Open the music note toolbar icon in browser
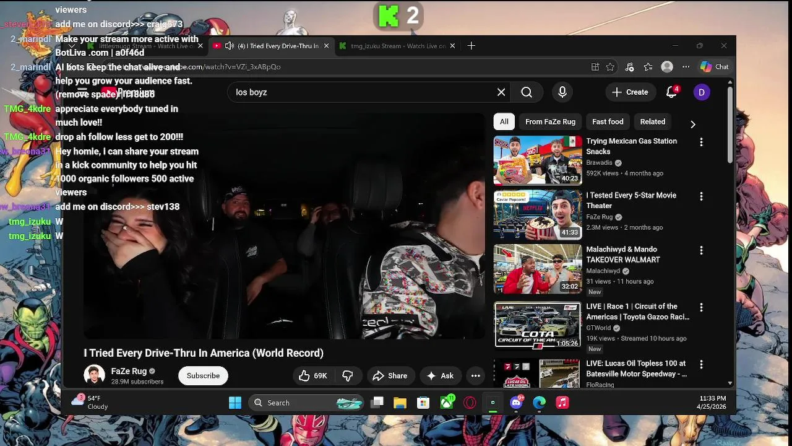 (x=629, y=67)
